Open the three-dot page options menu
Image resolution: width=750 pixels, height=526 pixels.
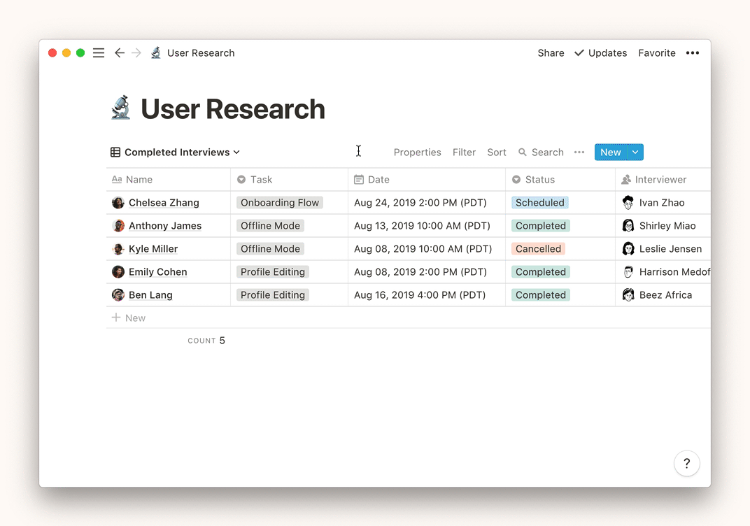[x=692, y=53]
